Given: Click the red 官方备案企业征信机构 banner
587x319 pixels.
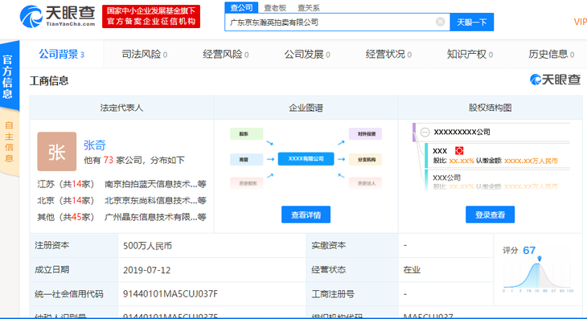Looking at the screenshot, I should 151,16.
